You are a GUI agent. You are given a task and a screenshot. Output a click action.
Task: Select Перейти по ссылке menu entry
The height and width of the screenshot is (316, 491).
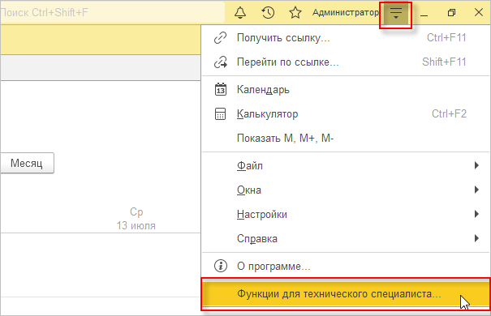click(346, 62)
